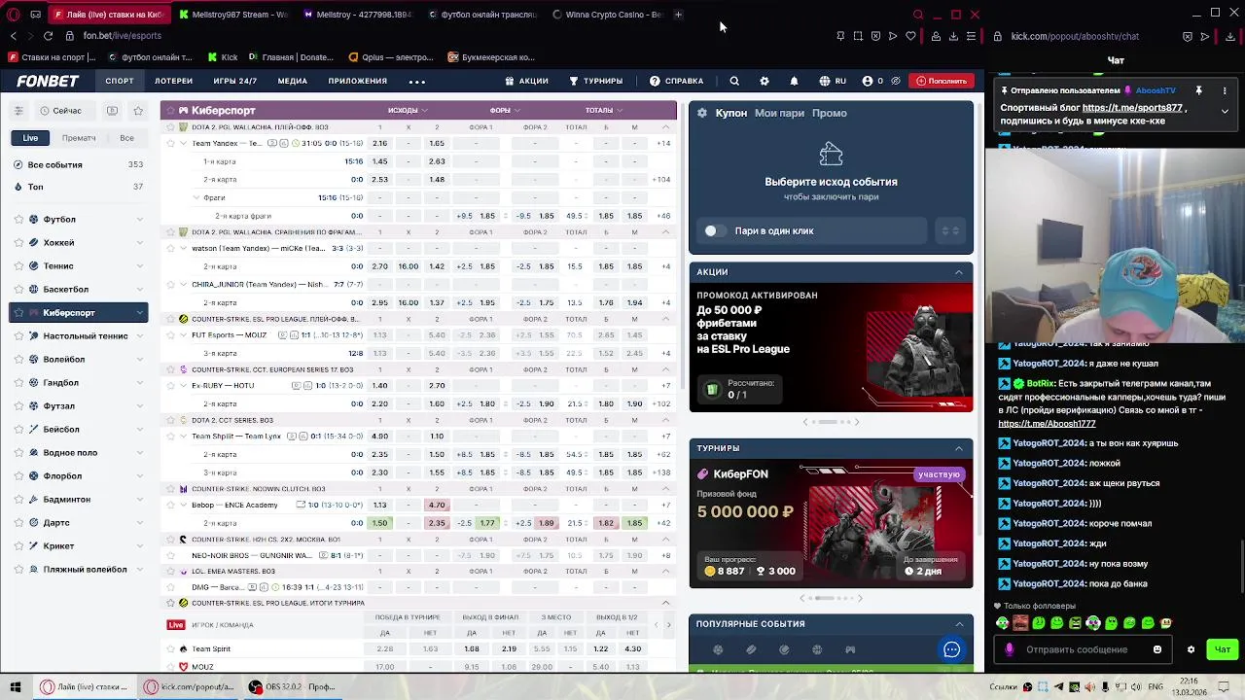Expand the Баскетбол category chevron

(x=139, y=290)
